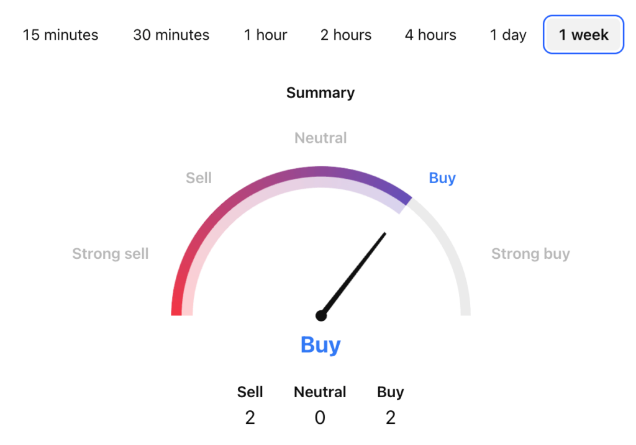Image resolution: width=636 pixels, height=445 pixels.
Task: Click the Neutral count showing 0
Action: click(320, 418)
